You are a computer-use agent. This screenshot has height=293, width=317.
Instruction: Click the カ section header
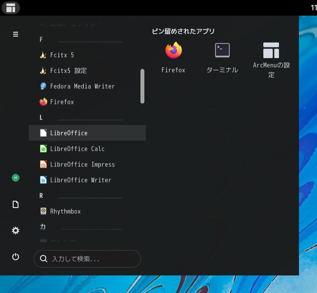point(42,227)
